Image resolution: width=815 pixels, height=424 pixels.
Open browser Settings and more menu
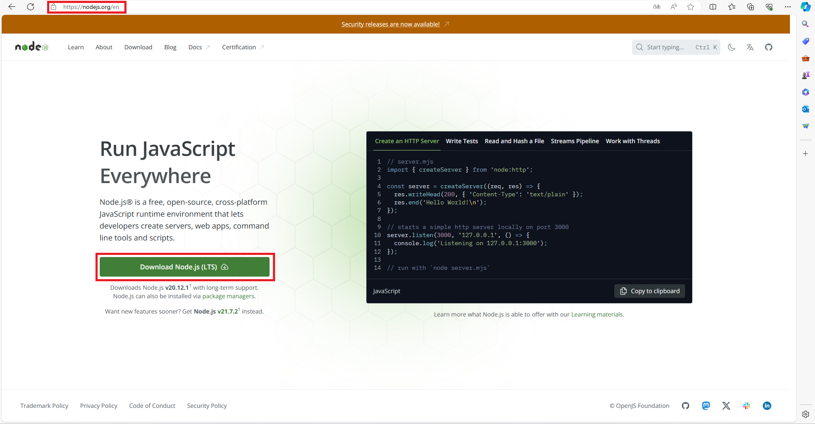coord(788,7)
